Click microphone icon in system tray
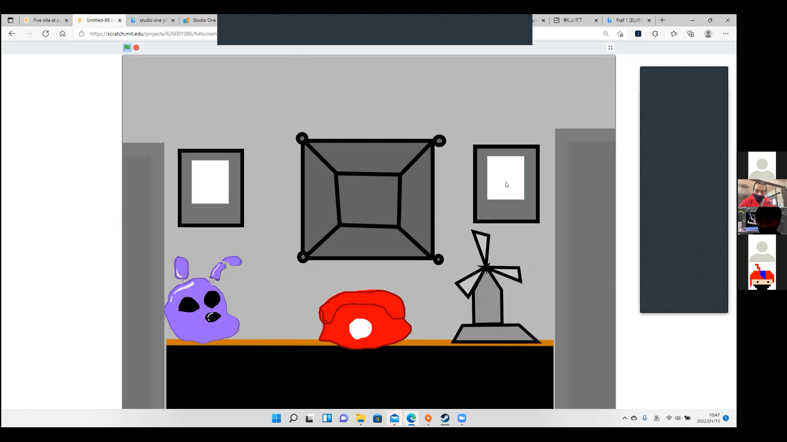 645,418
